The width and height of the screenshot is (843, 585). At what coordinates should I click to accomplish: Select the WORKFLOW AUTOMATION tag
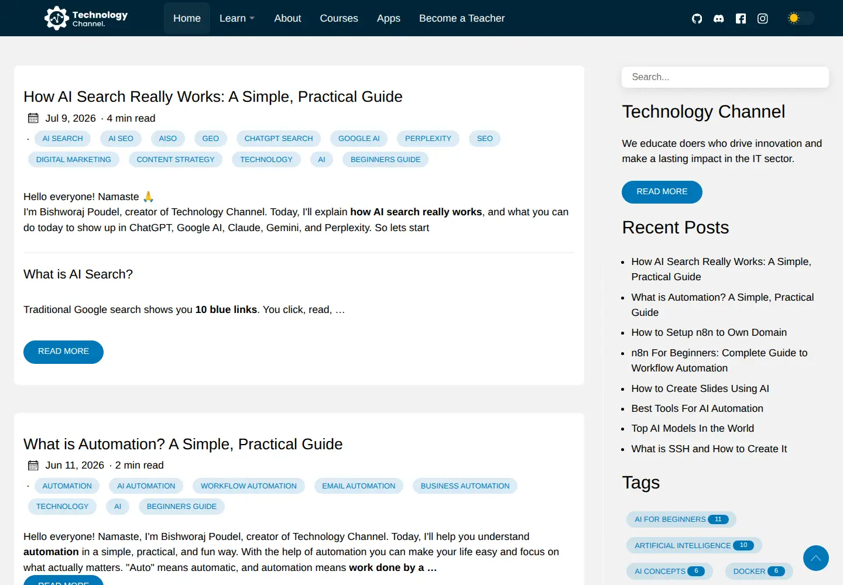pos(249,486)
